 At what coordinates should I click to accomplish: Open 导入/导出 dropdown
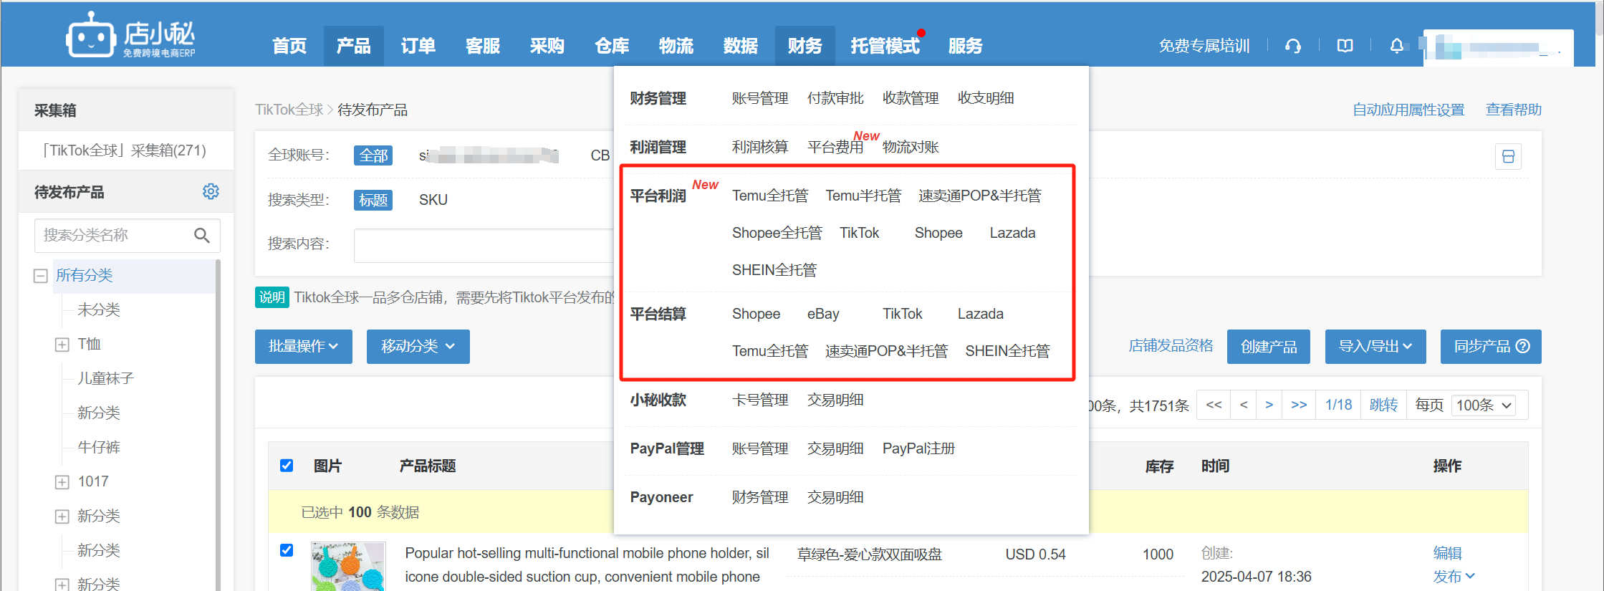[1375, 347]
